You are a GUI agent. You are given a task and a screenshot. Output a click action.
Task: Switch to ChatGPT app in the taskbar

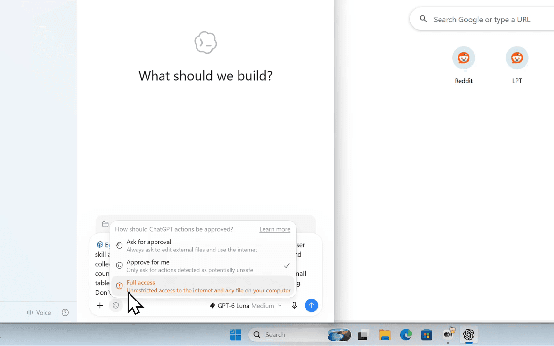469,335
